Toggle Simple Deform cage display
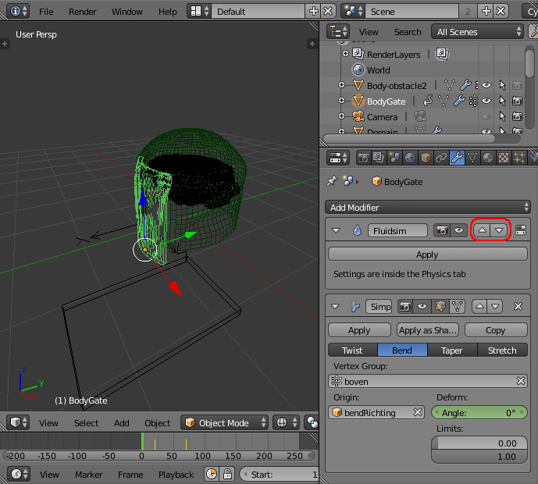Screen dimensions: 538x484 point(458,306)
